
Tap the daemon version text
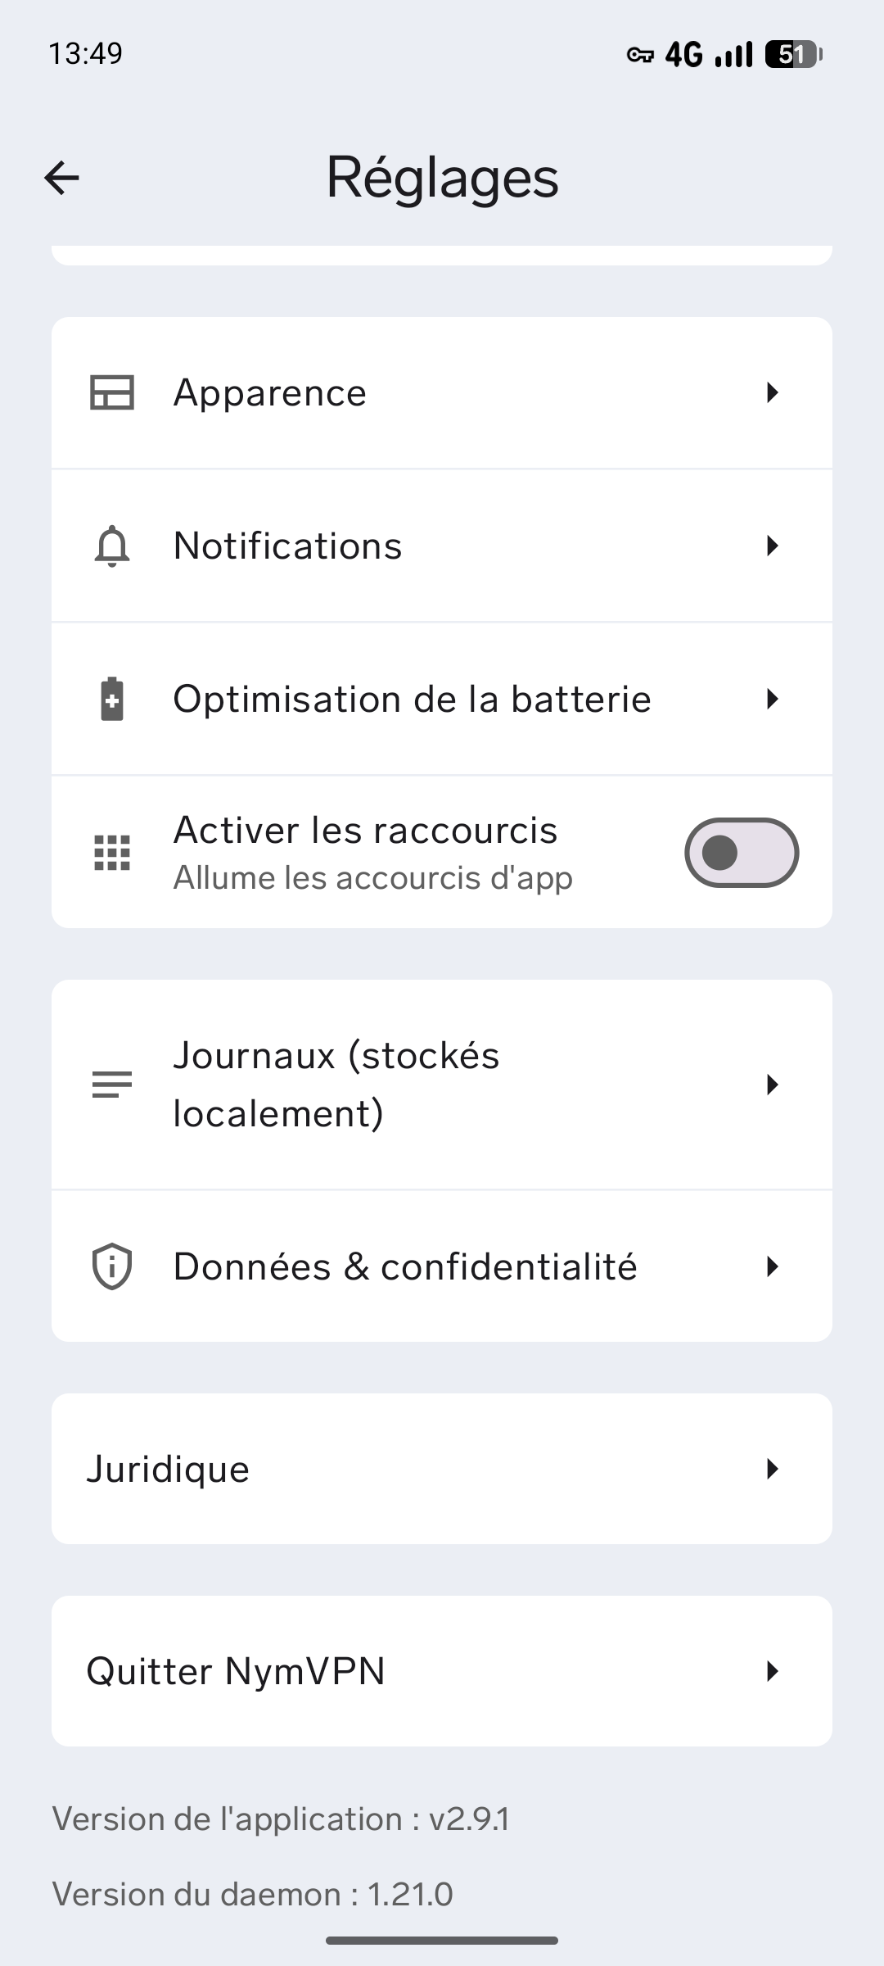(252, 1895)
